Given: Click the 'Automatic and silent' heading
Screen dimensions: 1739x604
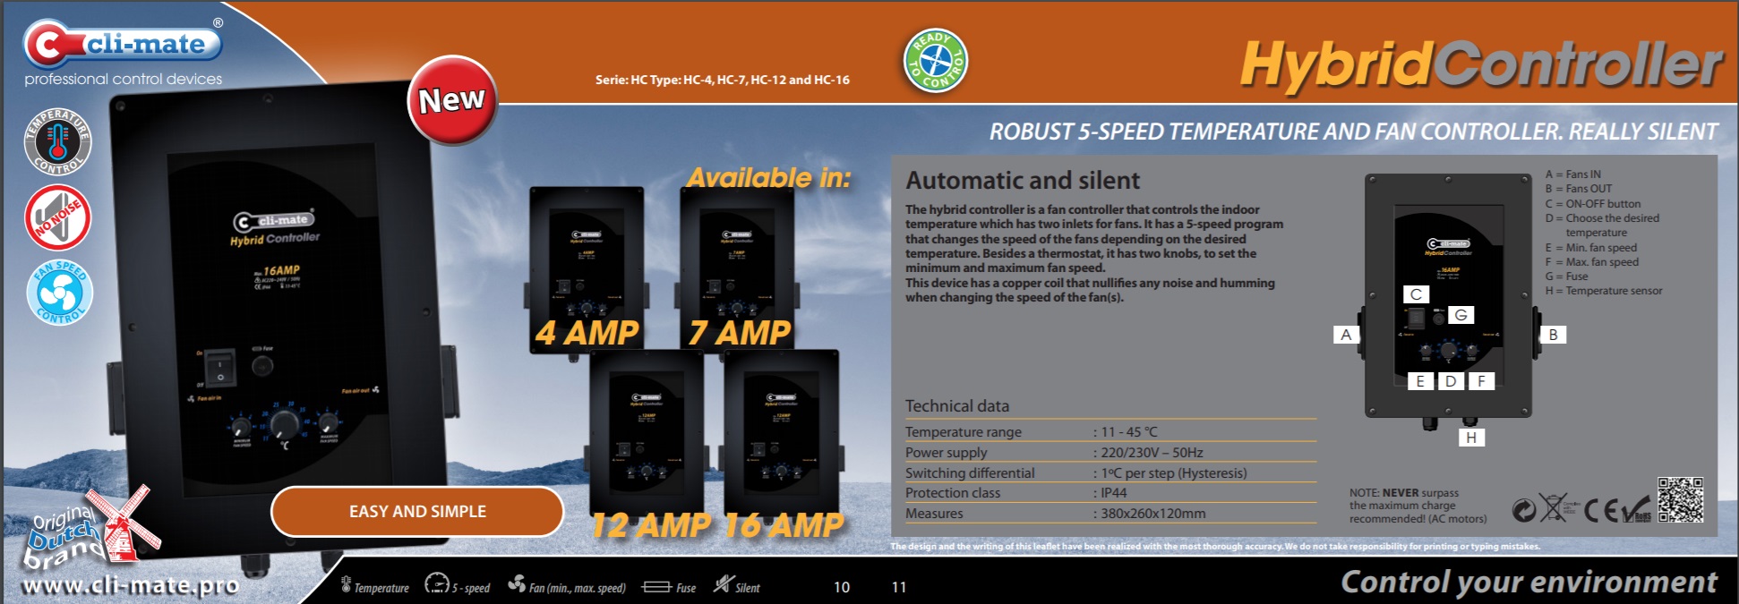Looking at the screenshot, I should [1023, 181].
